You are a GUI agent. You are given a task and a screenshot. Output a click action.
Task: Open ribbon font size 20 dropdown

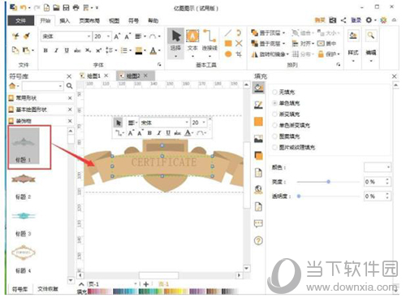click(108, 37)
